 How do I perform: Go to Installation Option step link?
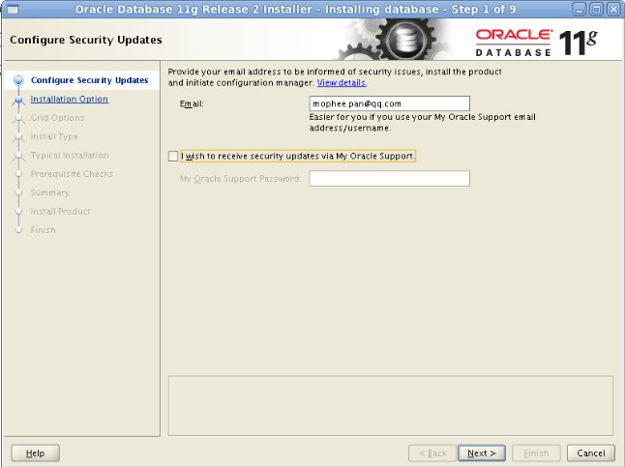pyautogui.click(x=70, y=99)
